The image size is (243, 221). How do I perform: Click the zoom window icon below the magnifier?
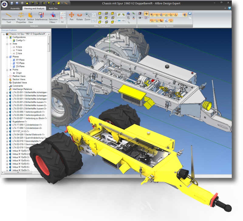(94, 20)
